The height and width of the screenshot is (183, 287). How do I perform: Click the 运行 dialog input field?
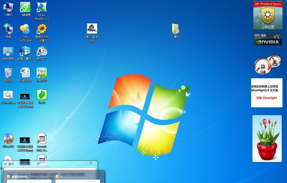tap(50, 169)
